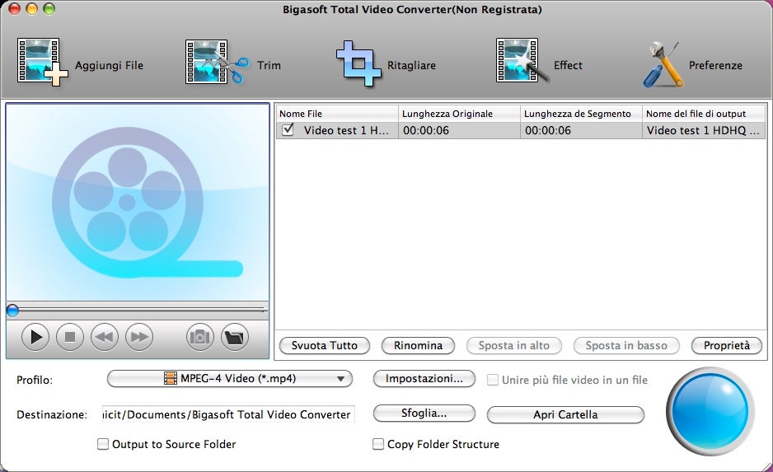Take a snapshot with camera icon
Screen dimensions: 773x472
coord(199,337)
